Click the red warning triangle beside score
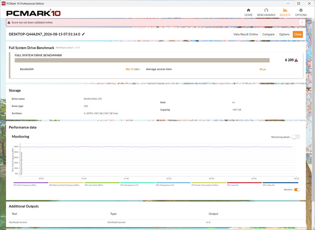The height and width of the screenshot is (230, 315). pos(296,60)
